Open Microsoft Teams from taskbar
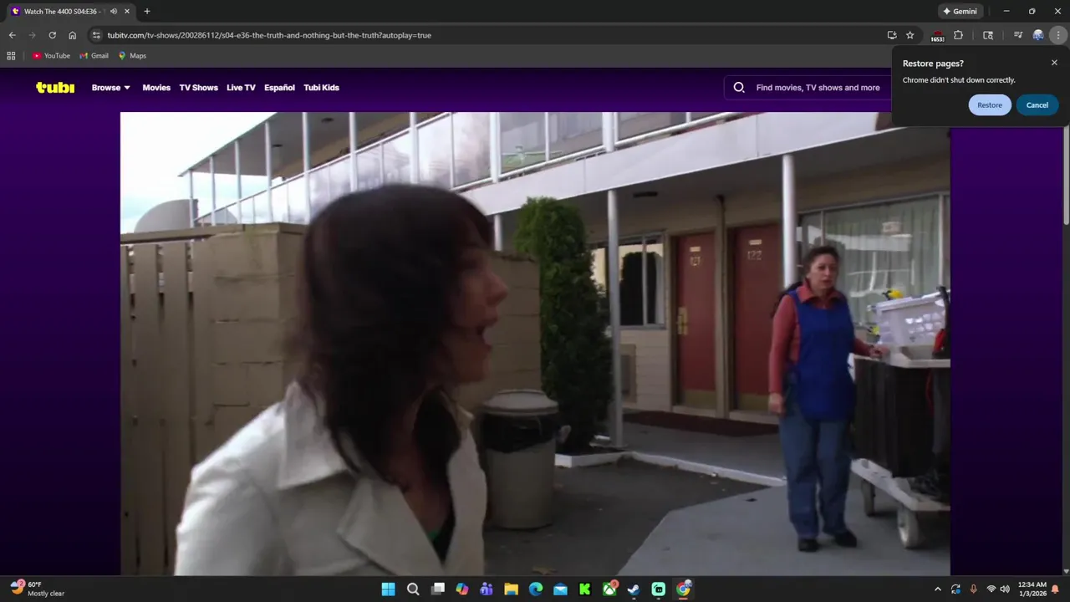The height and width of the screenshot is (602, 1070). (487, 589)
